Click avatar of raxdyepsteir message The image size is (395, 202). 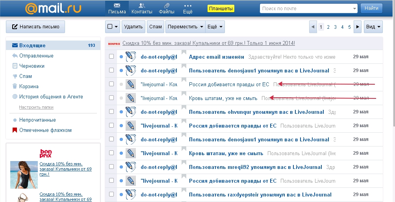pyautogui.click(x=131, y=194)
